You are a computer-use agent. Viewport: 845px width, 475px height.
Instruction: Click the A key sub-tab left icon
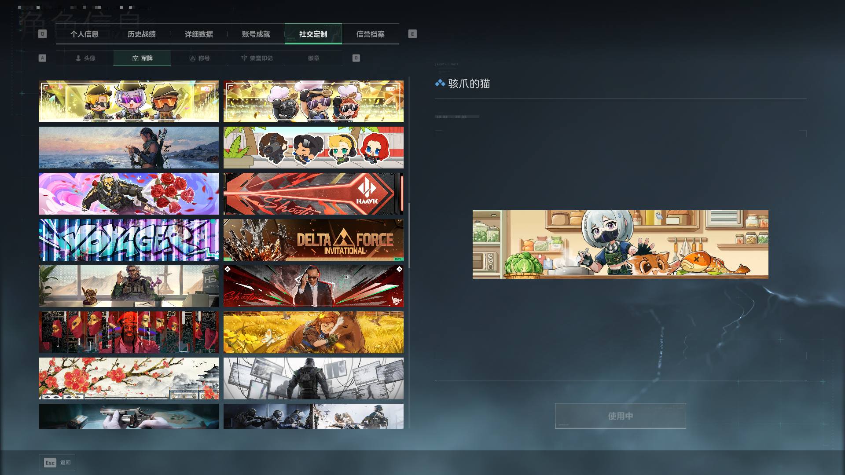(x=42, y=58)
